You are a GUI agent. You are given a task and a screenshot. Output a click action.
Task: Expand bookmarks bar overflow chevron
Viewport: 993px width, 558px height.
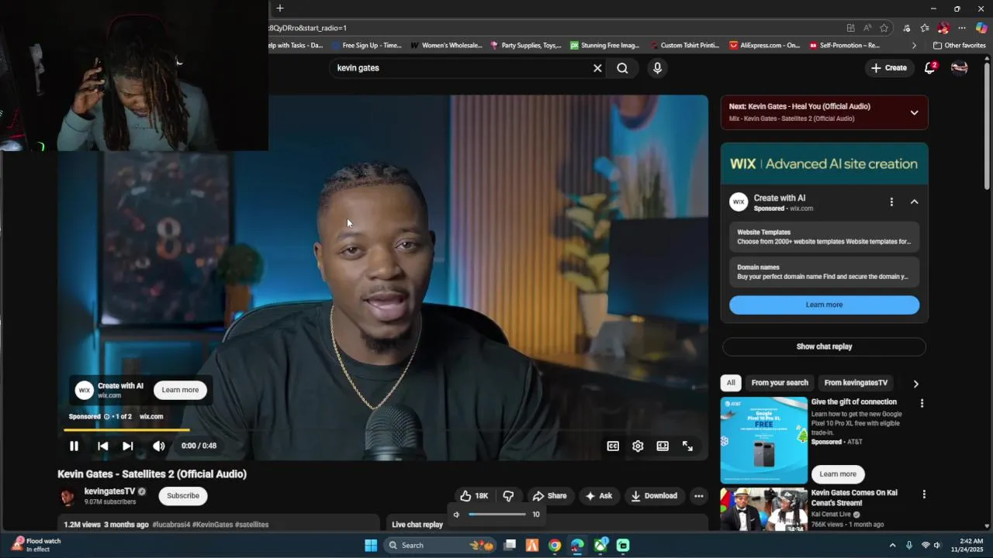point(914,46)
